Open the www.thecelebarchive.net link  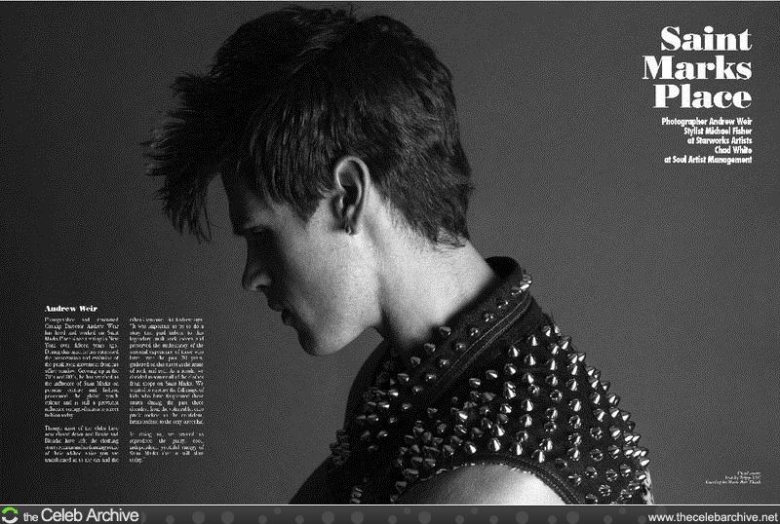click(x=712, y=516)
